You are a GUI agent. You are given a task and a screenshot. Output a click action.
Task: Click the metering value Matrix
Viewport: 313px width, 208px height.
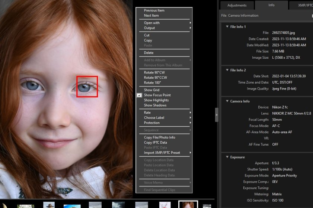click(x=277, y=194)
